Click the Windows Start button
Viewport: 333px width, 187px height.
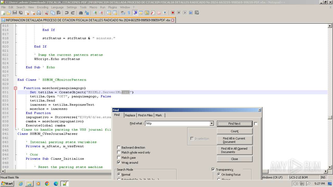pyautogui.click(x=7, y=184)
